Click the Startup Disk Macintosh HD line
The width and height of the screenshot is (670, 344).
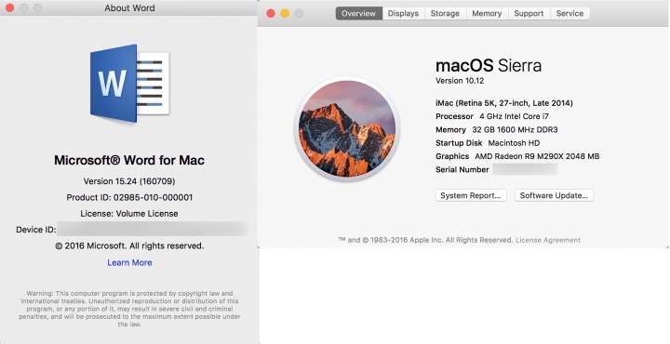(x=488, y=143)
